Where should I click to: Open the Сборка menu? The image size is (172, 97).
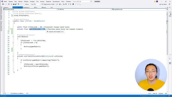tap(26, 1)
